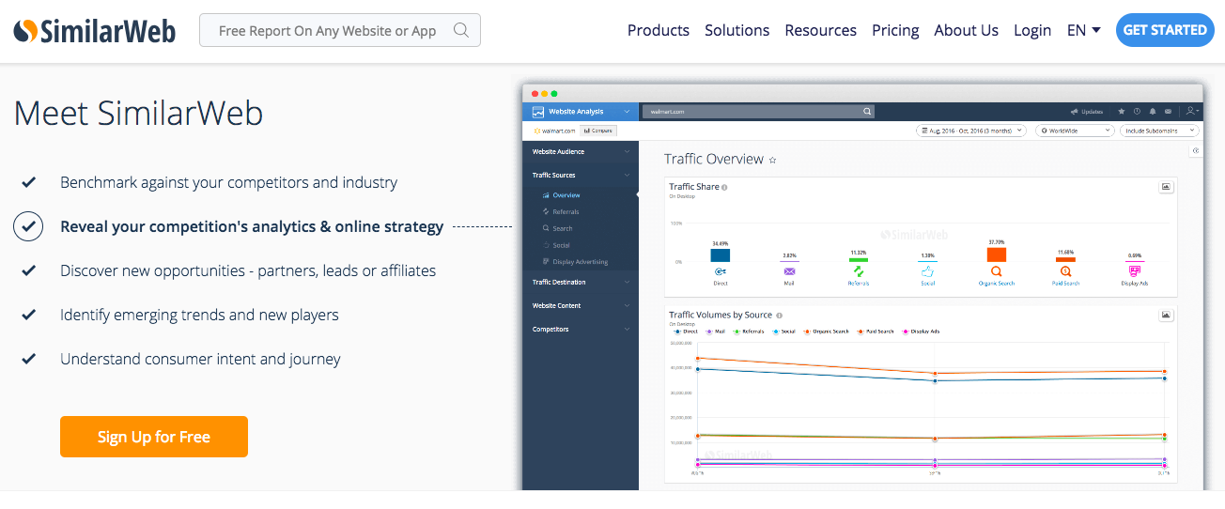Click the SimilarWeb logo in the header
Screen dimensions: 1225x509
(x=95, y=31)
